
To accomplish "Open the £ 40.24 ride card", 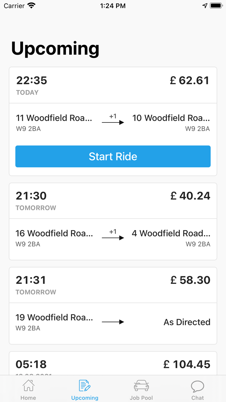I will pos(113,221).
